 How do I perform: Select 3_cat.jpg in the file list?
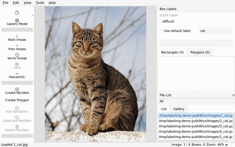(195, 126)
